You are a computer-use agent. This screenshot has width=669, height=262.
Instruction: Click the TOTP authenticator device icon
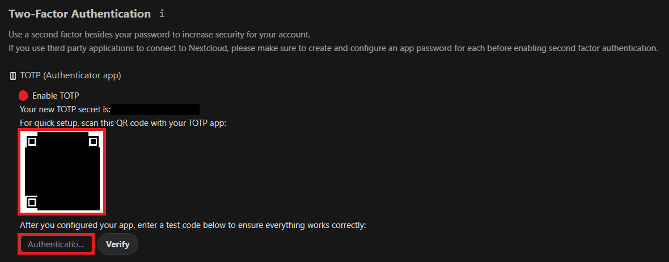coord(13,77)
